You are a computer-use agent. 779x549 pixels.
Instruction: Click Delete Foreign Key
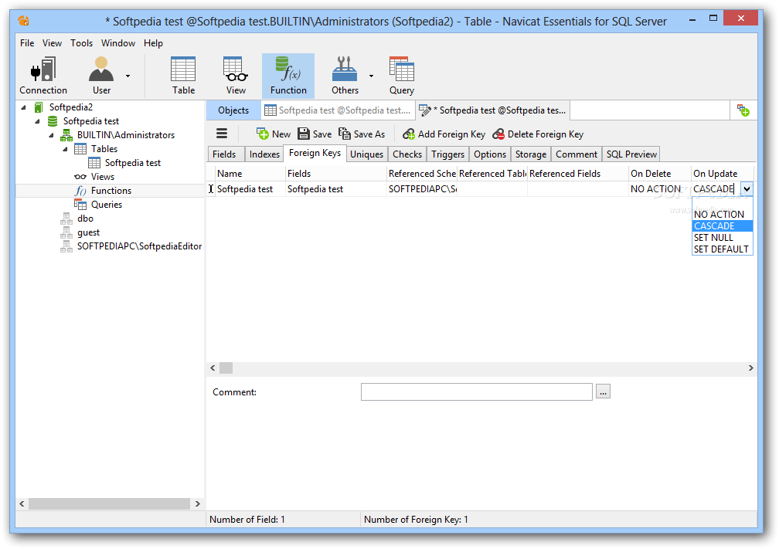538,134
